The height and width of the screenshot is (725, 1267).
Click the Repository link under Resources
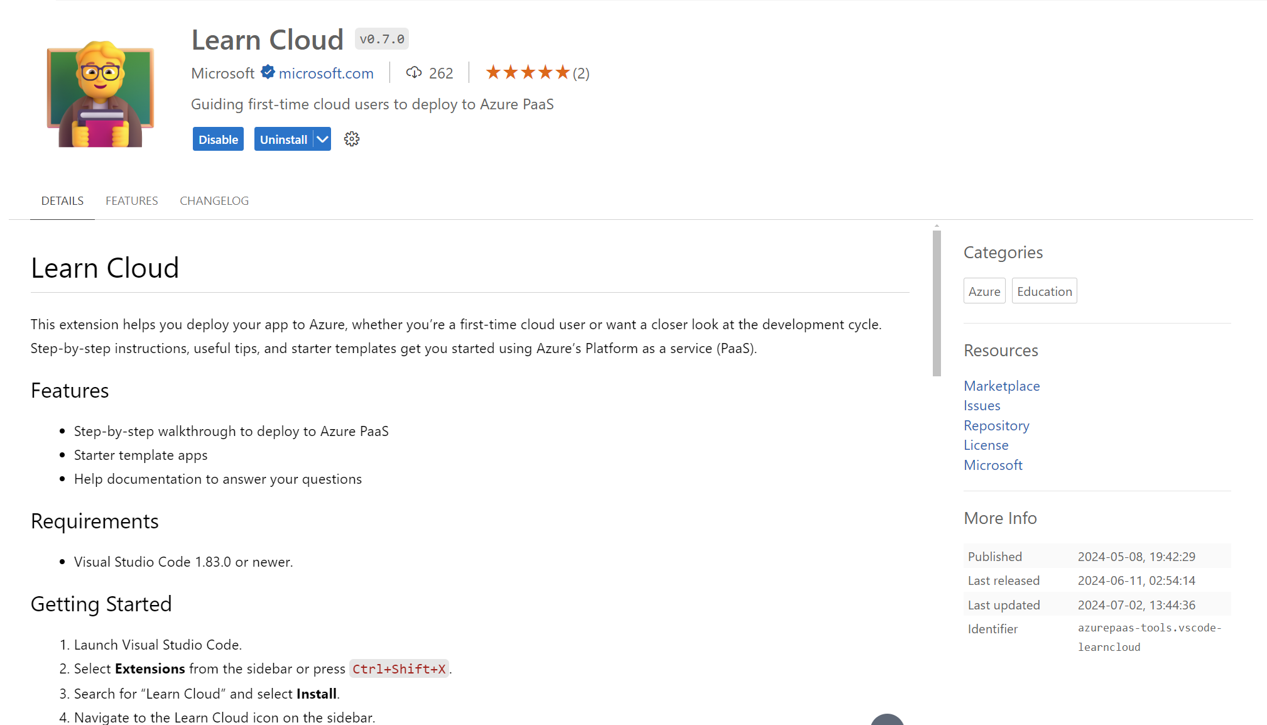996,425
